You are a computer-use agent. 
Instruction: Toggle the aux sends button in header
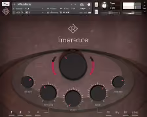145,9
